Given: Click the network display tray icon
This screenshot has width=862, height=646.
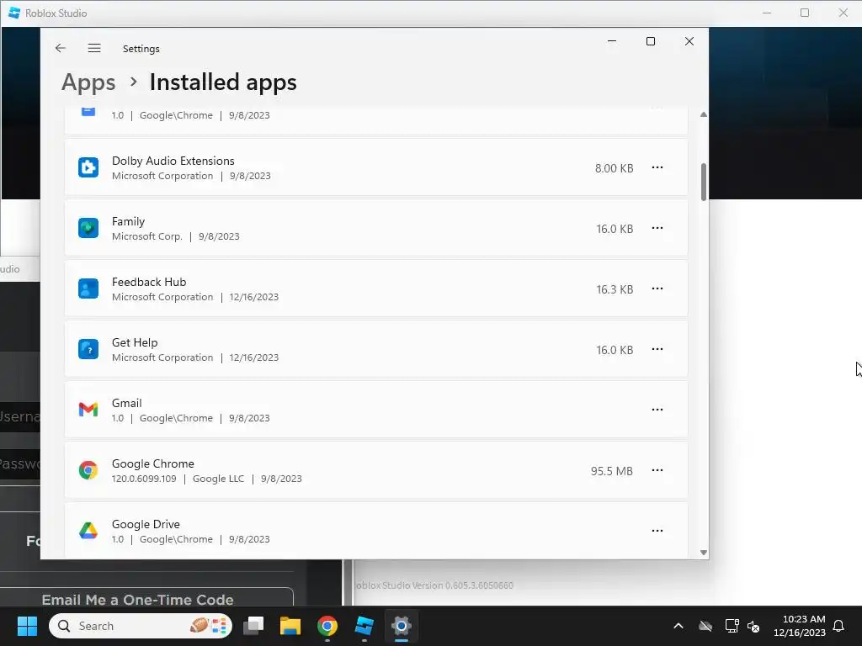Looking at the screenshot, I should click(732, 626).
